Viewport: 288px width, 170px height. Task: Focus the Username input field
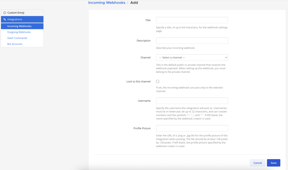pos(192,101)
